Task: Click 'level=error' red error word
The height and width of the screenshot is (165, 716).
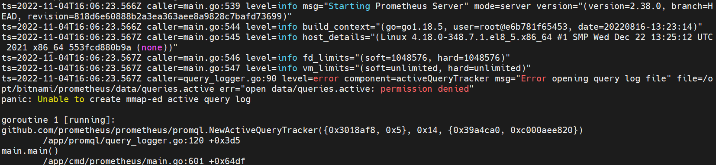Action: [310, 78]
